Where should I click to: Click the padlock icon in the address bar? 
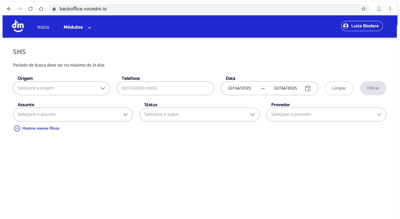pyautogui.click(x=54, y=9)
